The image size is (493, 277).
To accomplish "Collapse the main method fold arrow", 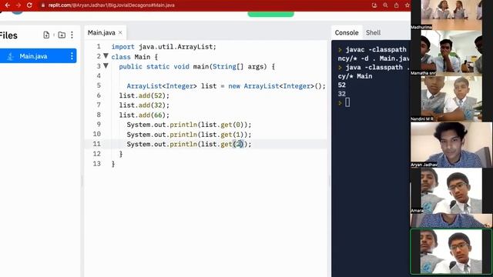I will click(106, 66).
